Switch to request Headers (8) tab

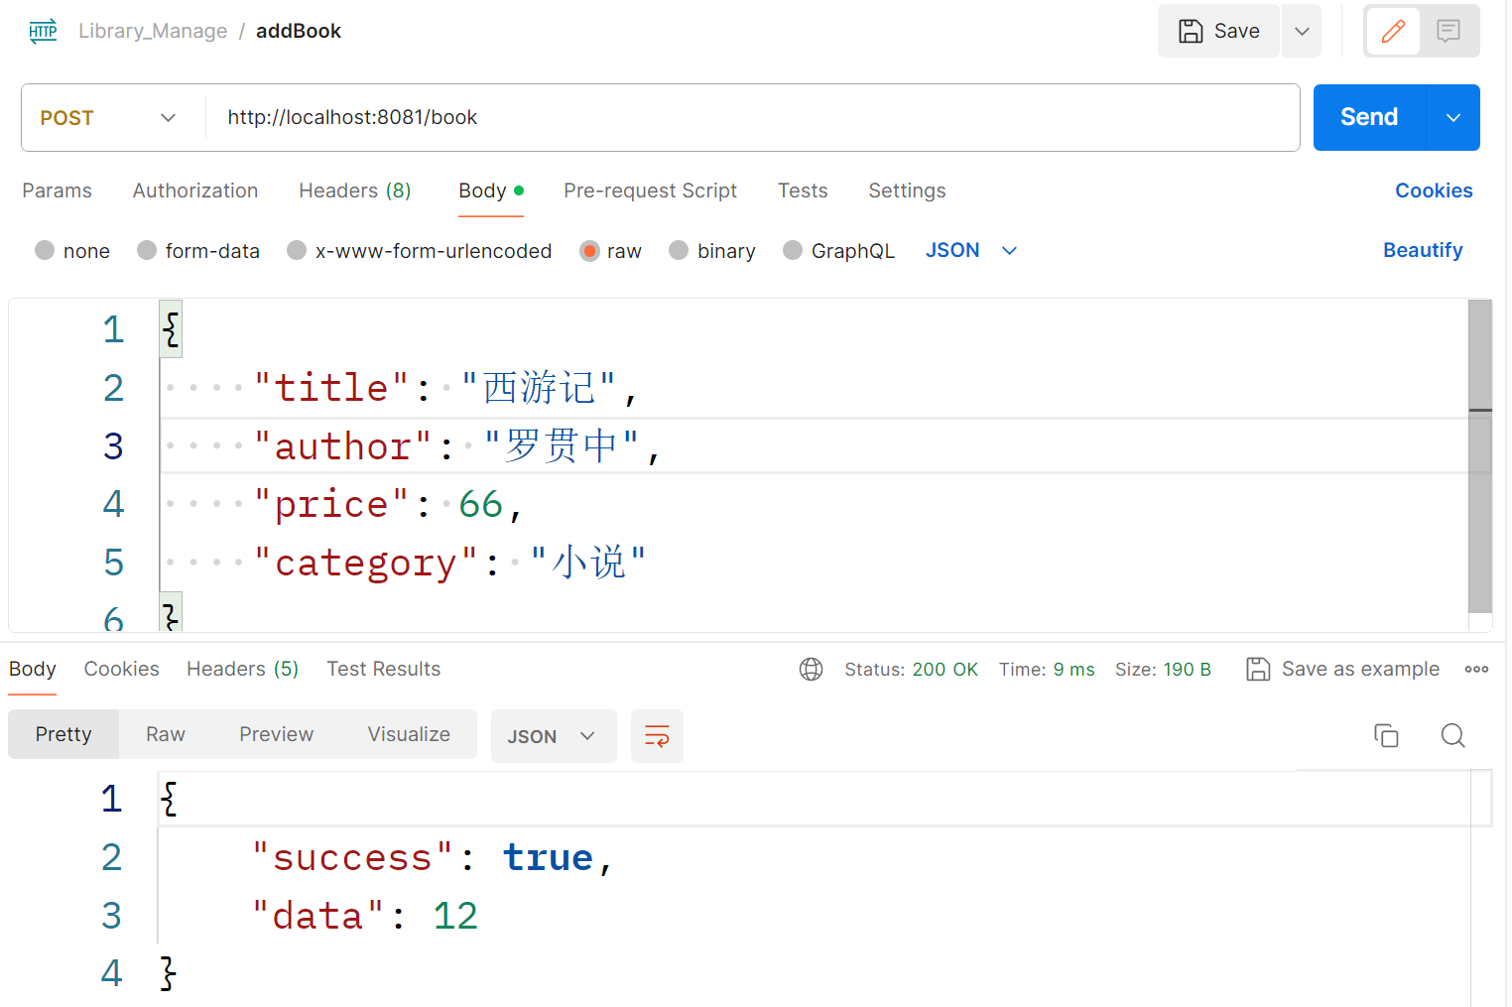[355, 190]
